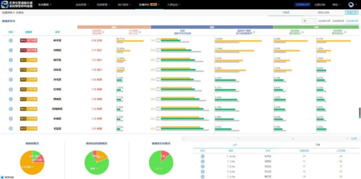Click the 新建任务 button

(352, 13)
